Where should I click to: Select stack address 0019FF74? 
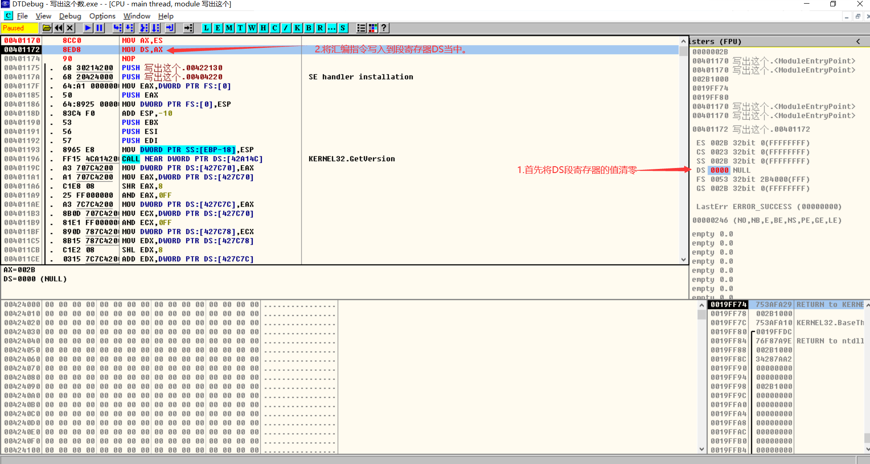[x=728, y=305]
